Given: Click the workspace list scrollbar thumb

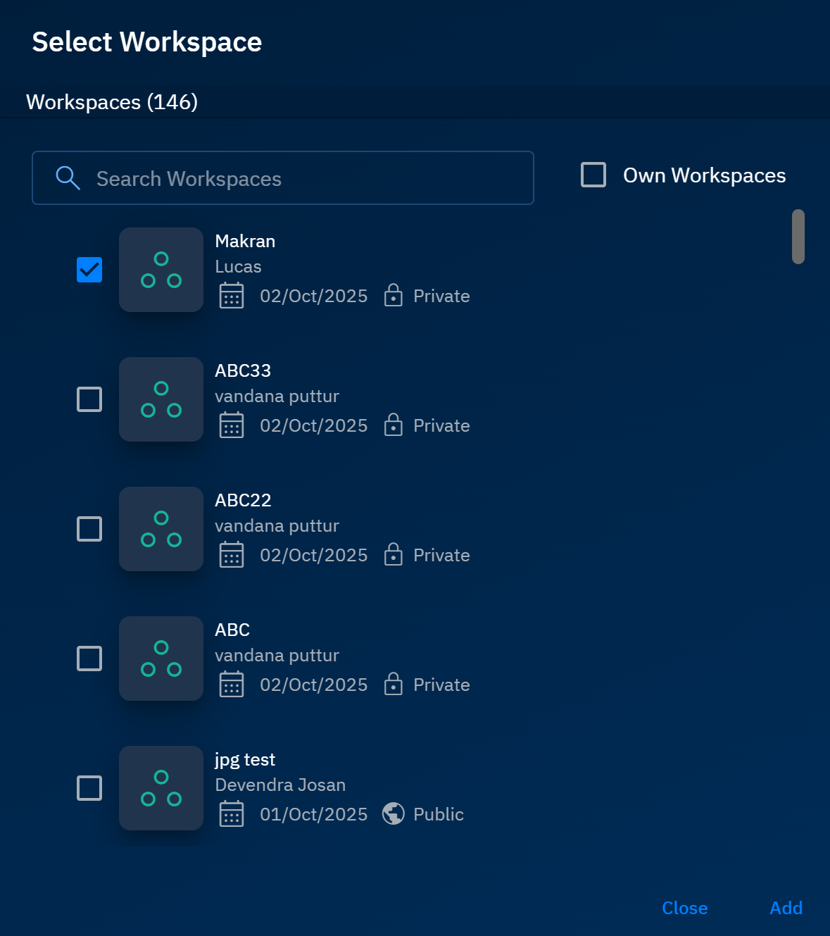Looking at the screenshot, I should pos(798,237).
